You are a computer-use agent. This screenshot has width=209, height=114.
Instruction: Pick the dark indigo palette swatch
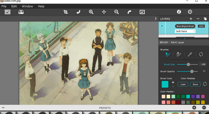coord(193,96)
